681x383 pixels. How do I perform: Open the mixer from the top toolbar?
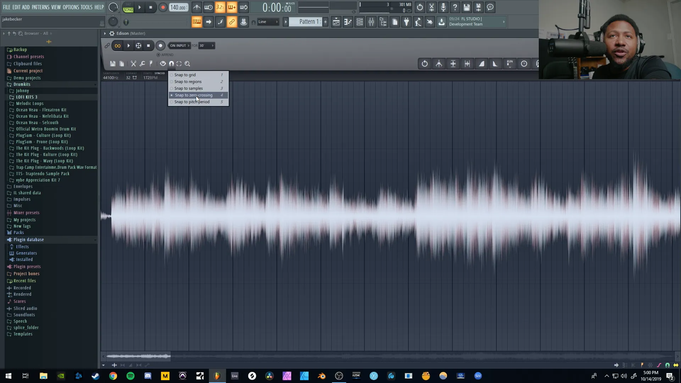(x=371, y=22)
